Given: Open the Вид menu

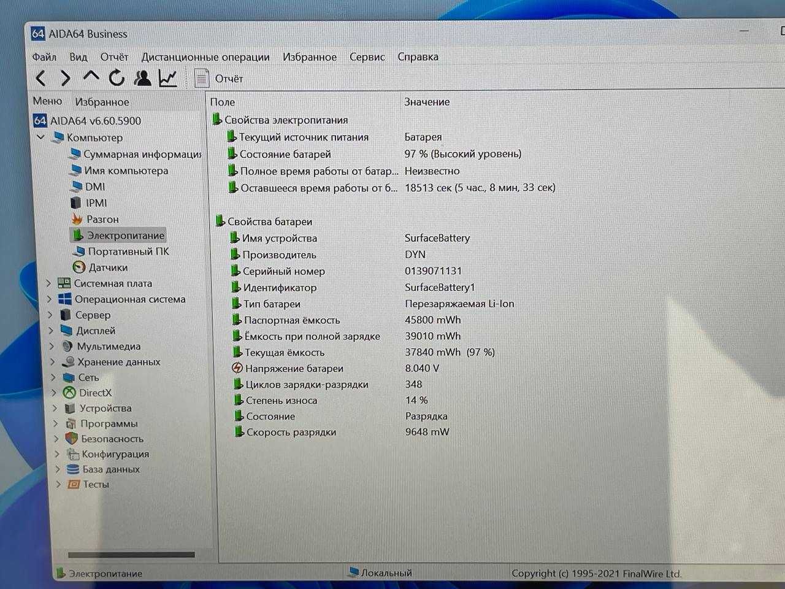Looking at the screenshot, I should (x=78, y=57).
